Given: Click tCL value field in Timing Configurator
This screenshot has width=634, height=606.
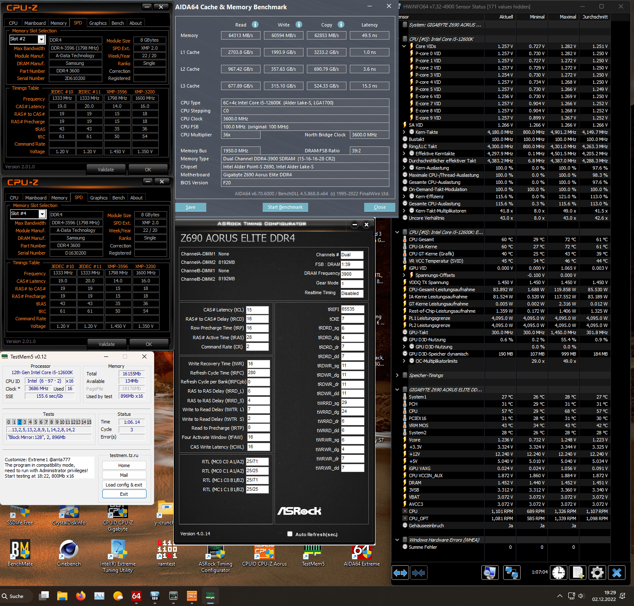Looking at the screenshot, I should [x=257, y=310].
